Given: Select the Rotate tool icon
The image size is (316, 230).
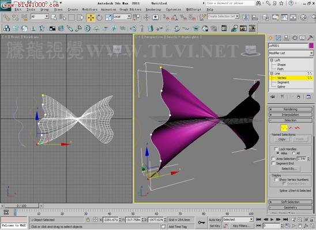Looking at the screenshot, I should click(x=99, y=17).
